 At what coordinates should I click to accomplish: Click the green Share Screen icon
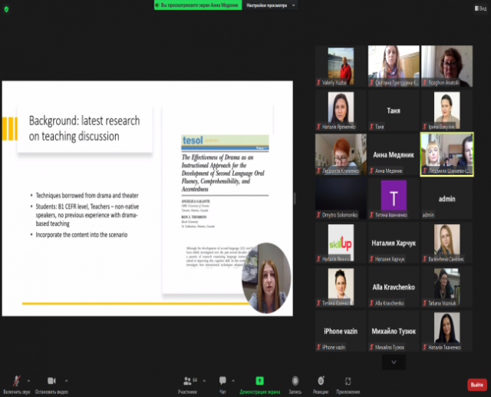(x=259, y=379)
